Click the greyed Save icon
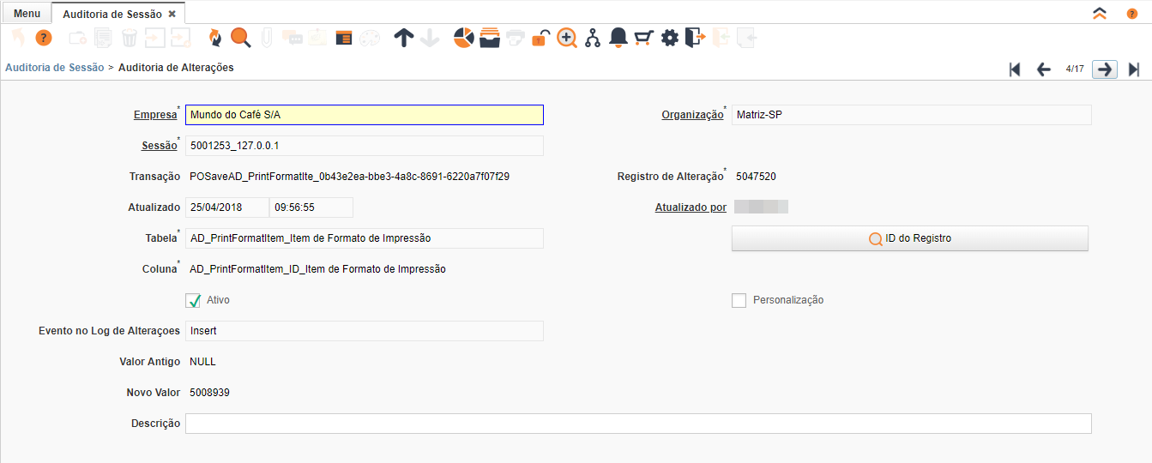This screenshot has width=1152, height=463. coord(154,38)
